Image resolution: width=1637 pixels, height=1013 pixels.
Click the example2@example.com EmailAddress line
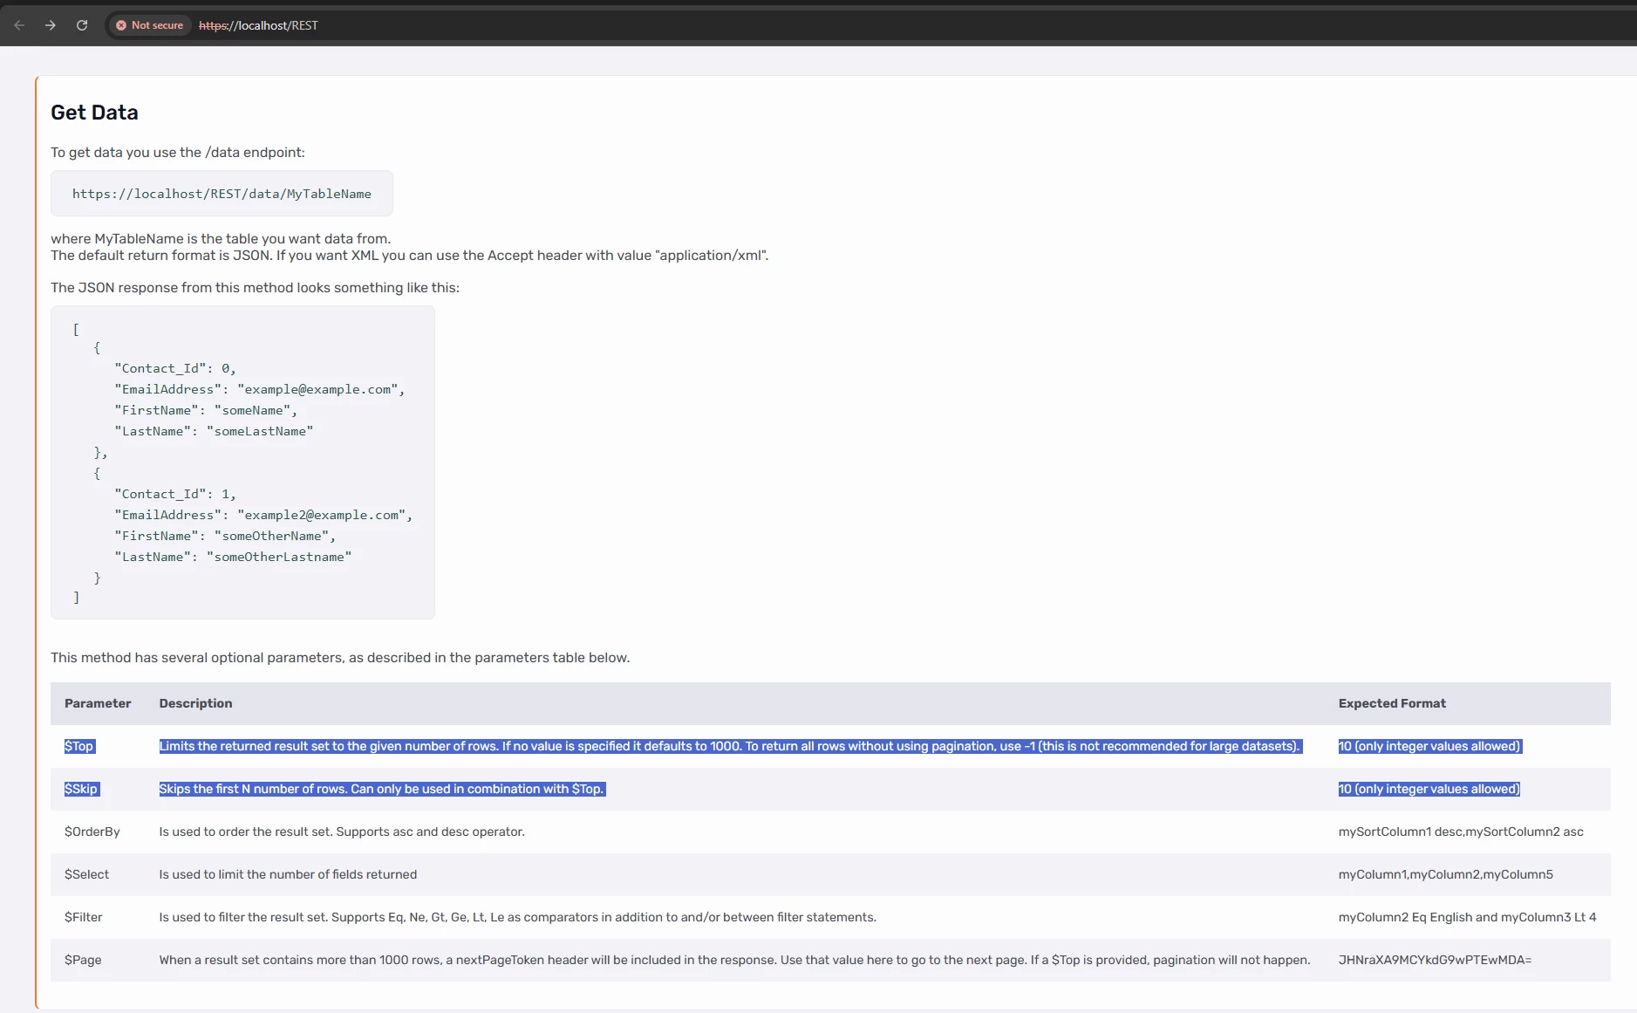263,516
